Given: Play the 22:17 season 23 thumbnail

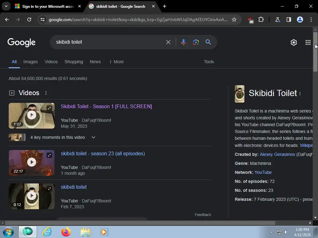Looking at the screenshot, I should click(32, 163).
